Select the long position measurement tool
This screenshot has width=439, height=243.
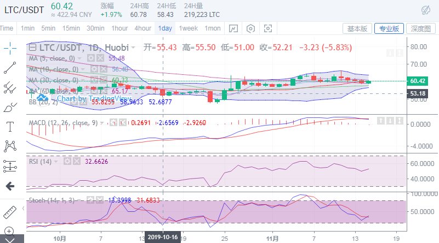pos(10,167)
